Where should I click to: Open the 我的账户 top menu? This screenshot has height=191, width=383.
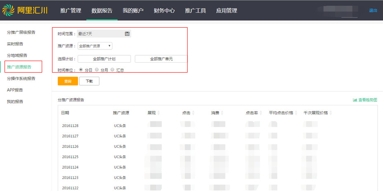[x=133, y=11]
